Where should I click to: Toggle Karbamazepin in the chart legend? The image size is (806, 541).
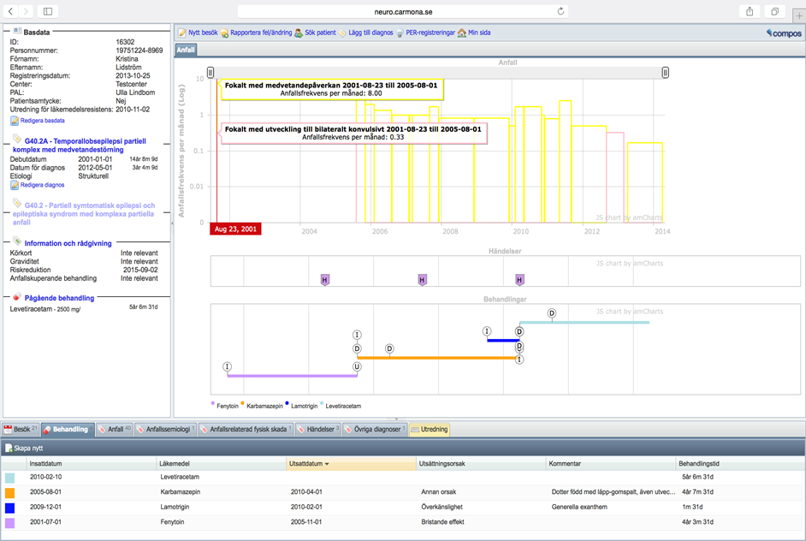point(262,406)
